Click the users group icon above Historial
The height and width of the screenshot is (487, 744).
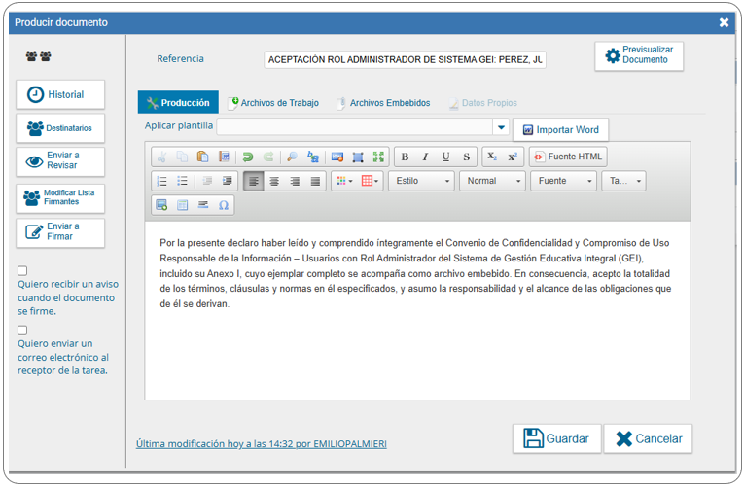click(x=39, y=56)
